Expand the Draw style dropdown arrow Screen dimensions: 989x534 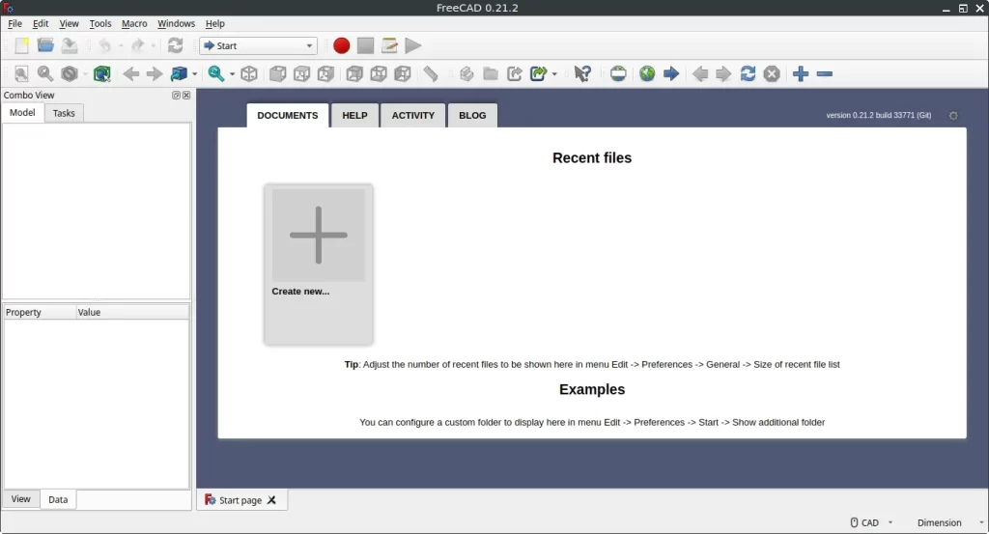pyautogui.click(x=85, y=73)
